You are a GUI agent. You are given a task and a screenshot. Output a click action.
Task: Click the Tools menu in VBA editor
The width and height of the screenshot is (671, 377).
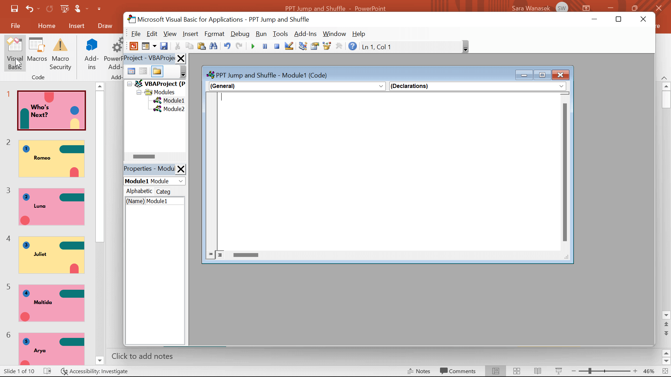280,34
